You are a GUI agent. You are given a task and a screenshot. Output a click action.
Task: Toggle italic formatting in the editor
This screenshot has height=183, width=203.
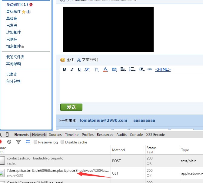pos(72,69)
